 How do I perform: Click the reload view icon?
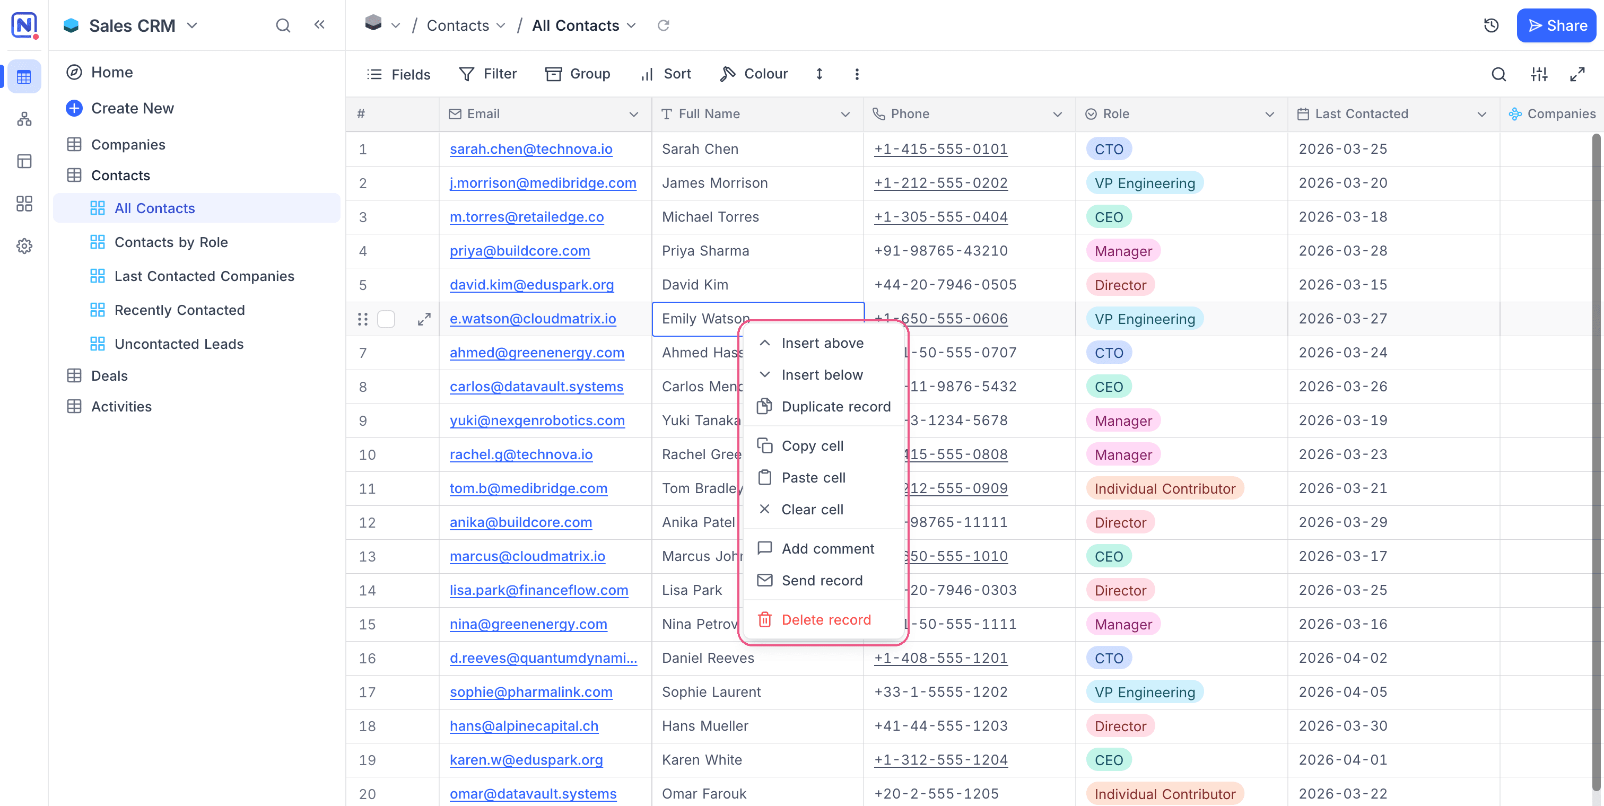pos(664,25)
